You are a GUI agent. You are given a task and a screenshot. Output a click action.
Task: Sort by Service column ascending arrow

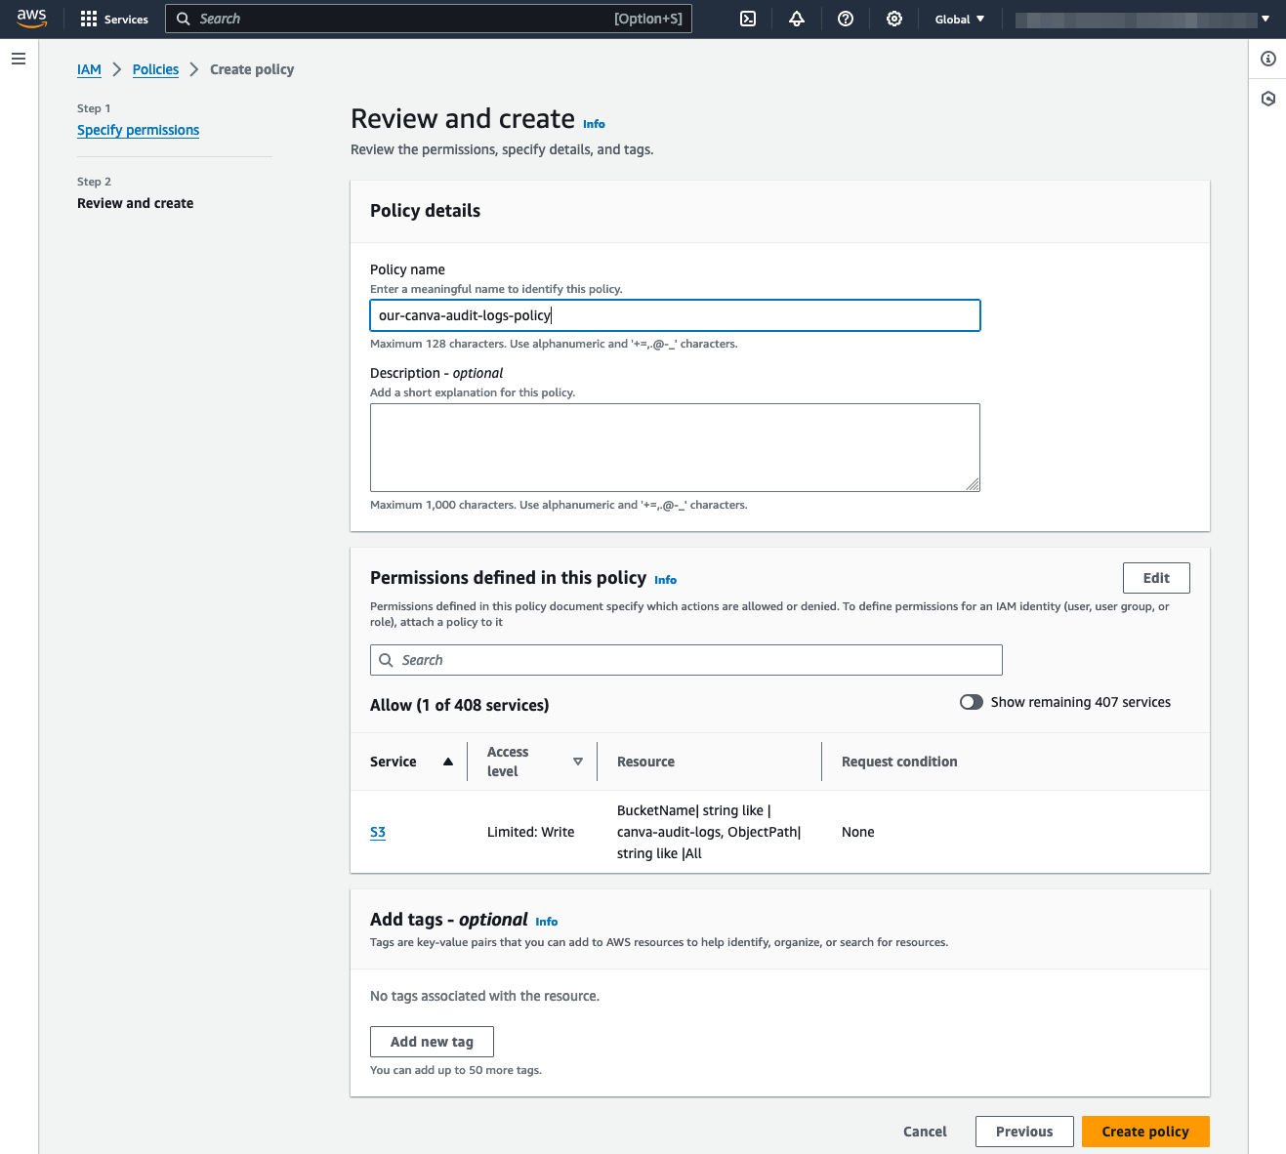click(x=448, y=762)
